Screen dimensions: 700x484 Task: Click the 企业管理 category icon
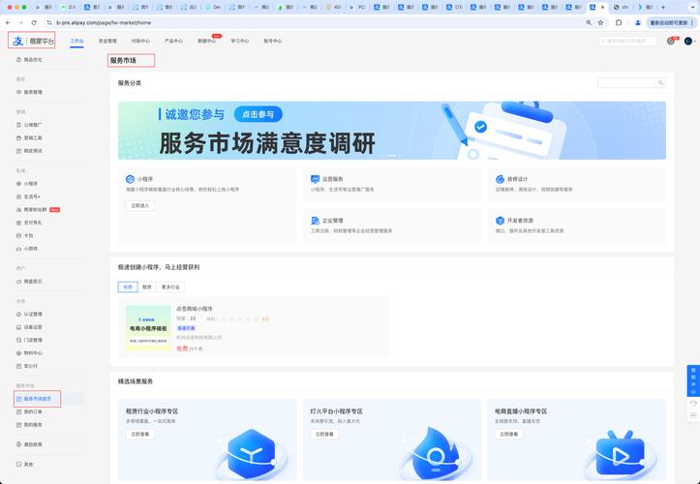315,221
